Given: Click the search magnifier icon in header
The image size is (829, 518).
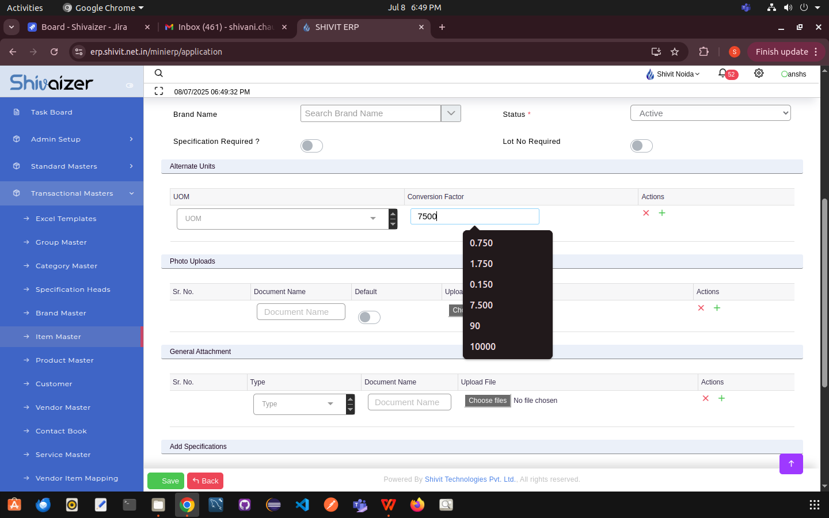Looking at the screenshot, I should (159, 73).
